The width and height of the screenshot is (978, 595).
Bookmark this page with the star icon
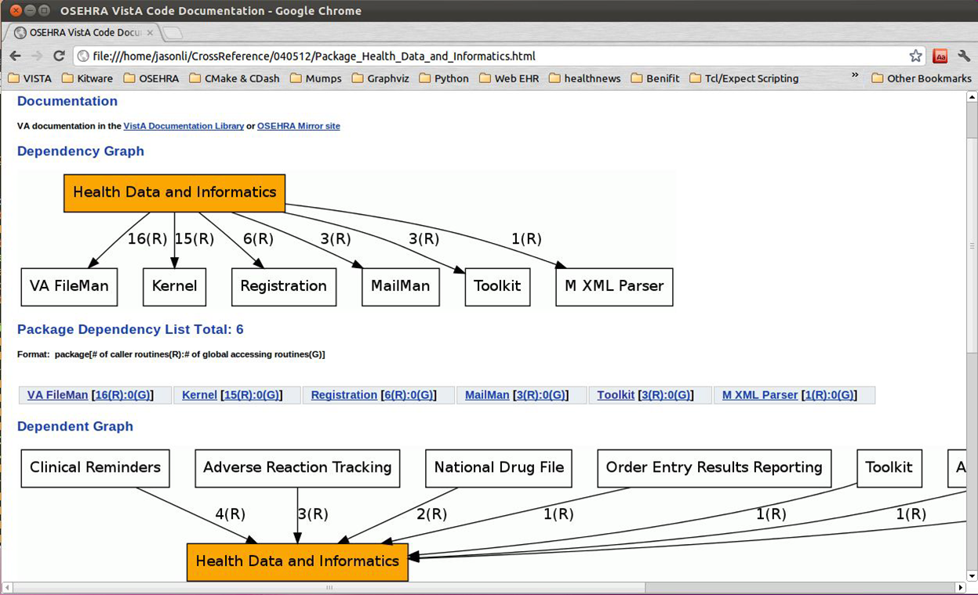click(915, 56)
